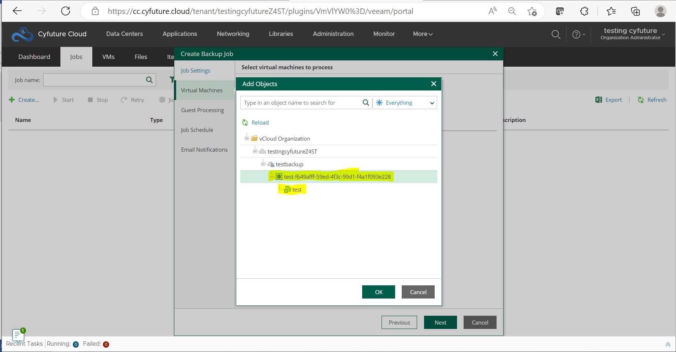Click the Start job toolbar button
The width and height of the screenshot is (676, 352).
pos(63,100)
